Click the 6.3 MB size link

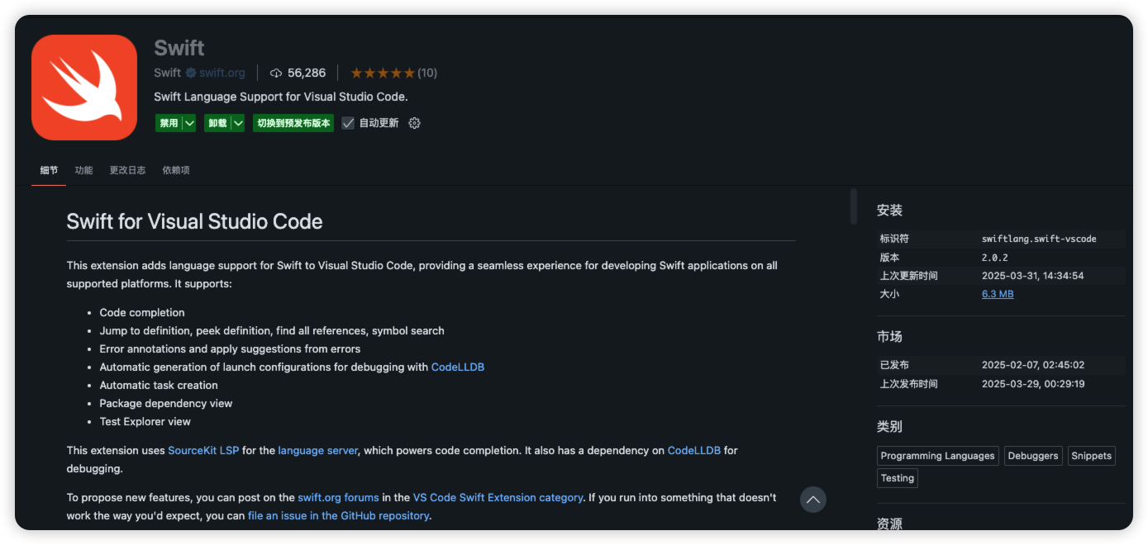pyautogui.click(x=998, y=294)
